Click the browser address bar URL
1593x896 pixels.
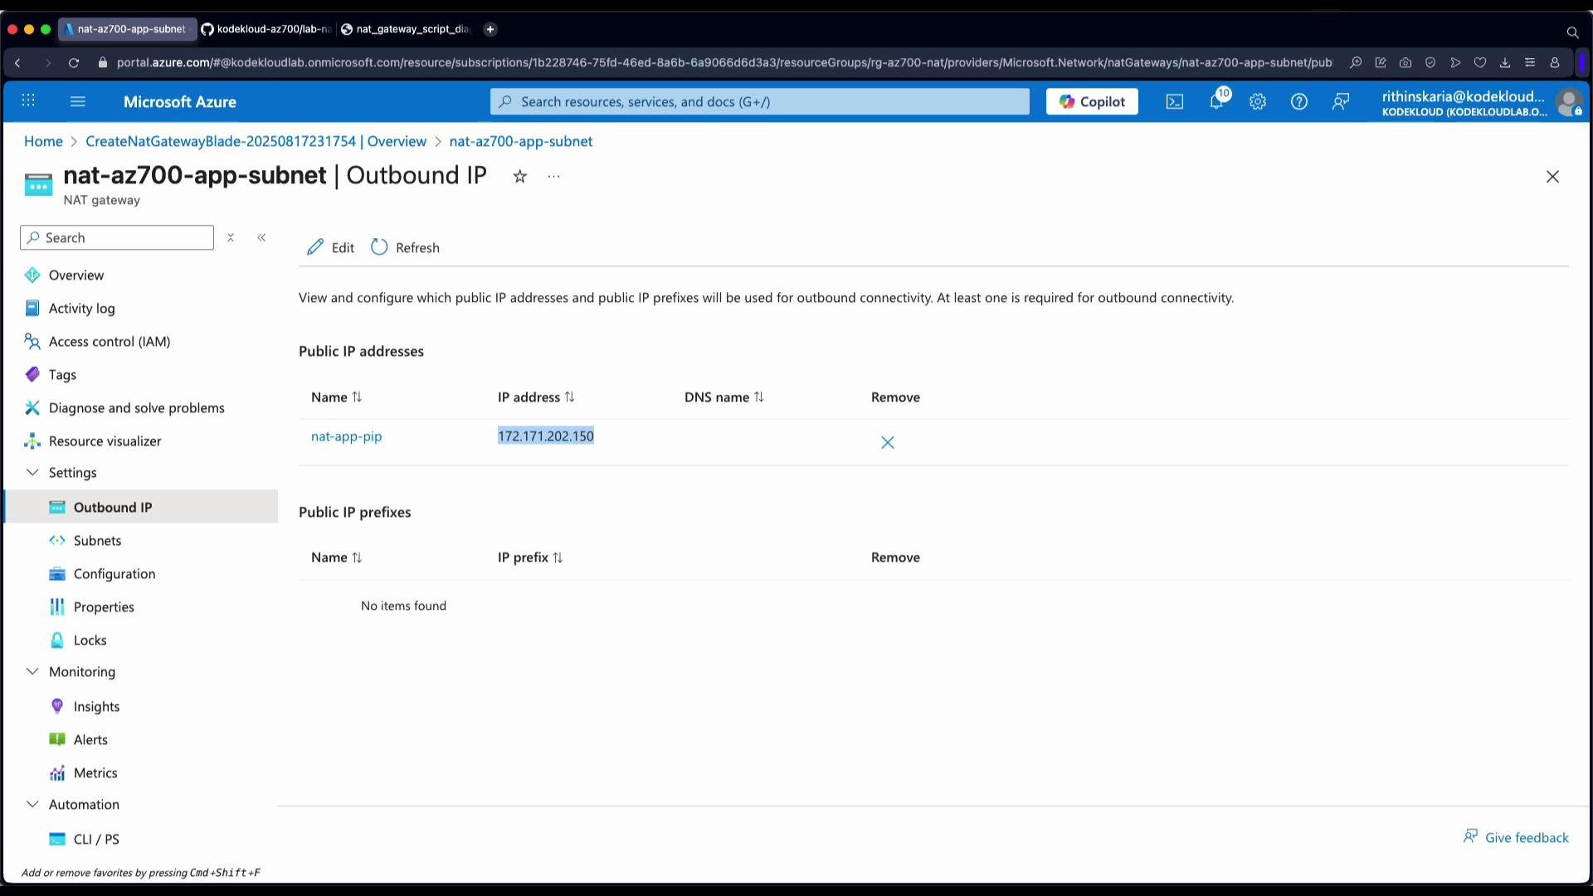pos(724,62)
